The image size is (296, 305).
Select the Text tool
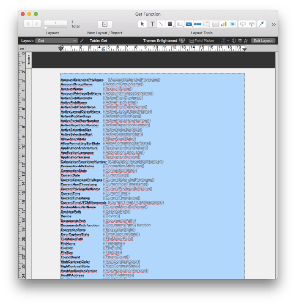pos(152,24)
